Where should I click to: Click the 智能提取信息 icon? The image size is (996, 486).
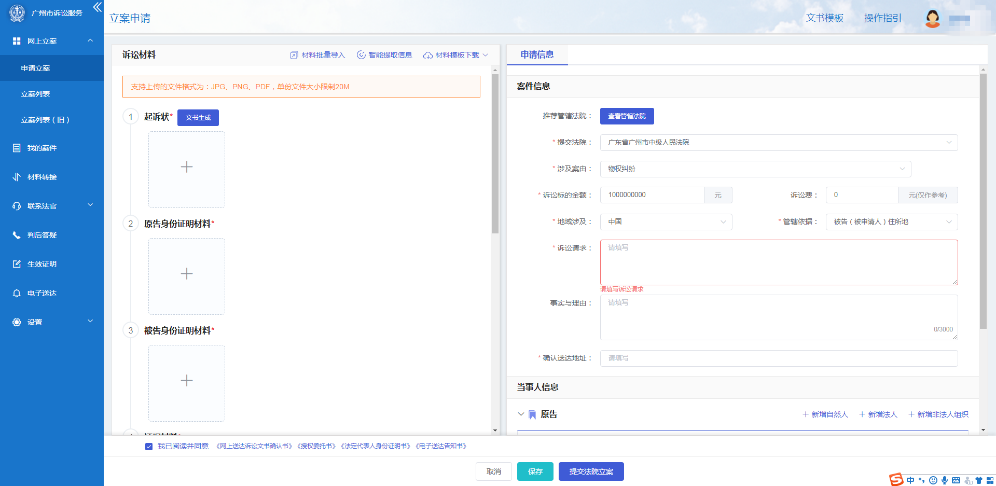(361, 55)
